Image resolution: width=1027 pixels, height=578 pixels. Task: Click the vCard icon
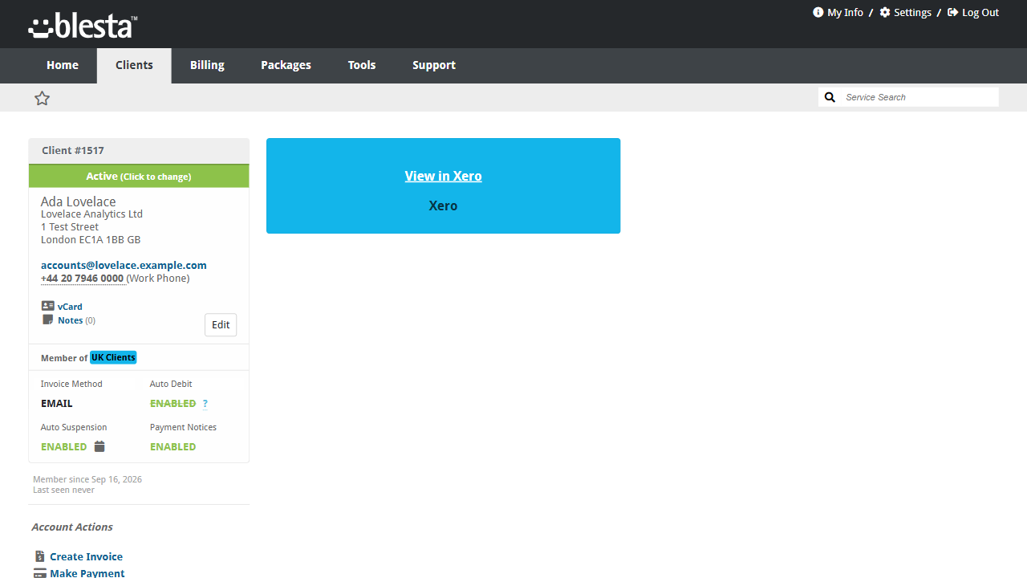[47, 306]
